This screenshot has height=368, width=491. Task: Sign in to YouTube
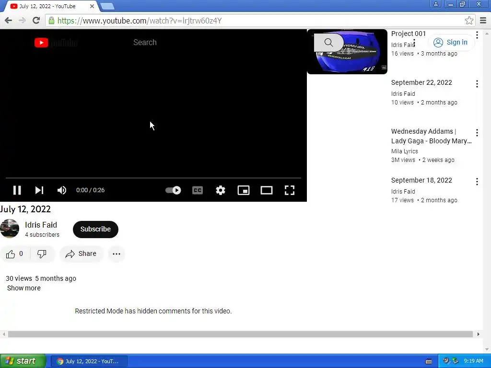(x=451, y=42)
